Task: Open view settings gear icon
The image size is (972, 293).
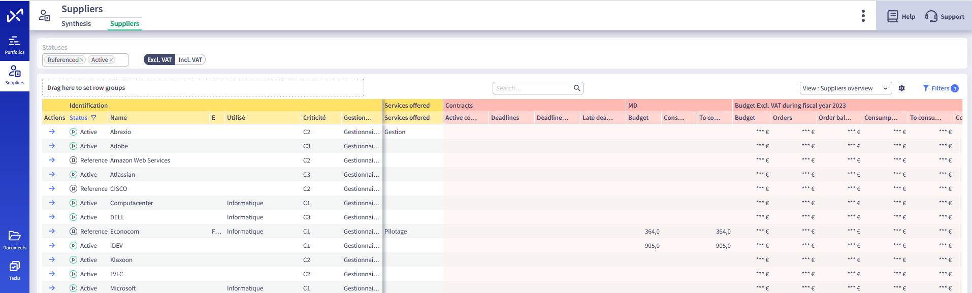Action: click(x=901, y=88)
